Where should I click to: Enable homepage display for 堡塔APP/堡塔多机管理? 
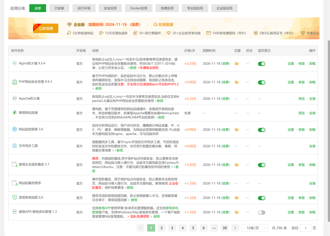(x=261, y=213)
